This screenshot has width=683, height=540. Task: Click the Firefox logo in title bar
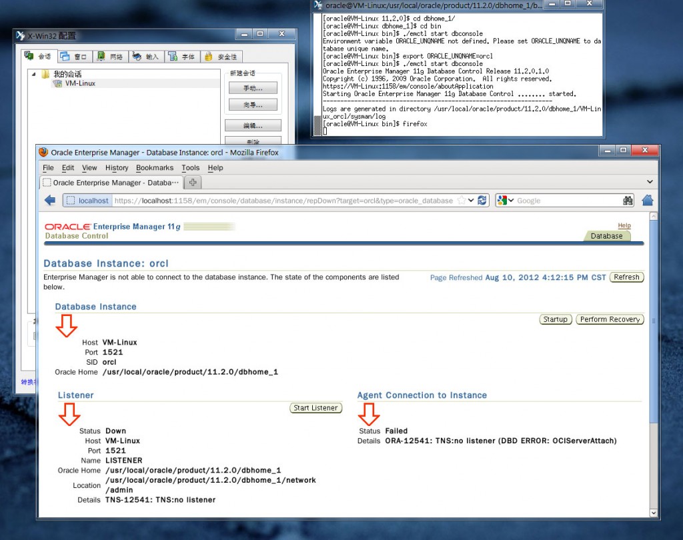(x=43, y=152)
